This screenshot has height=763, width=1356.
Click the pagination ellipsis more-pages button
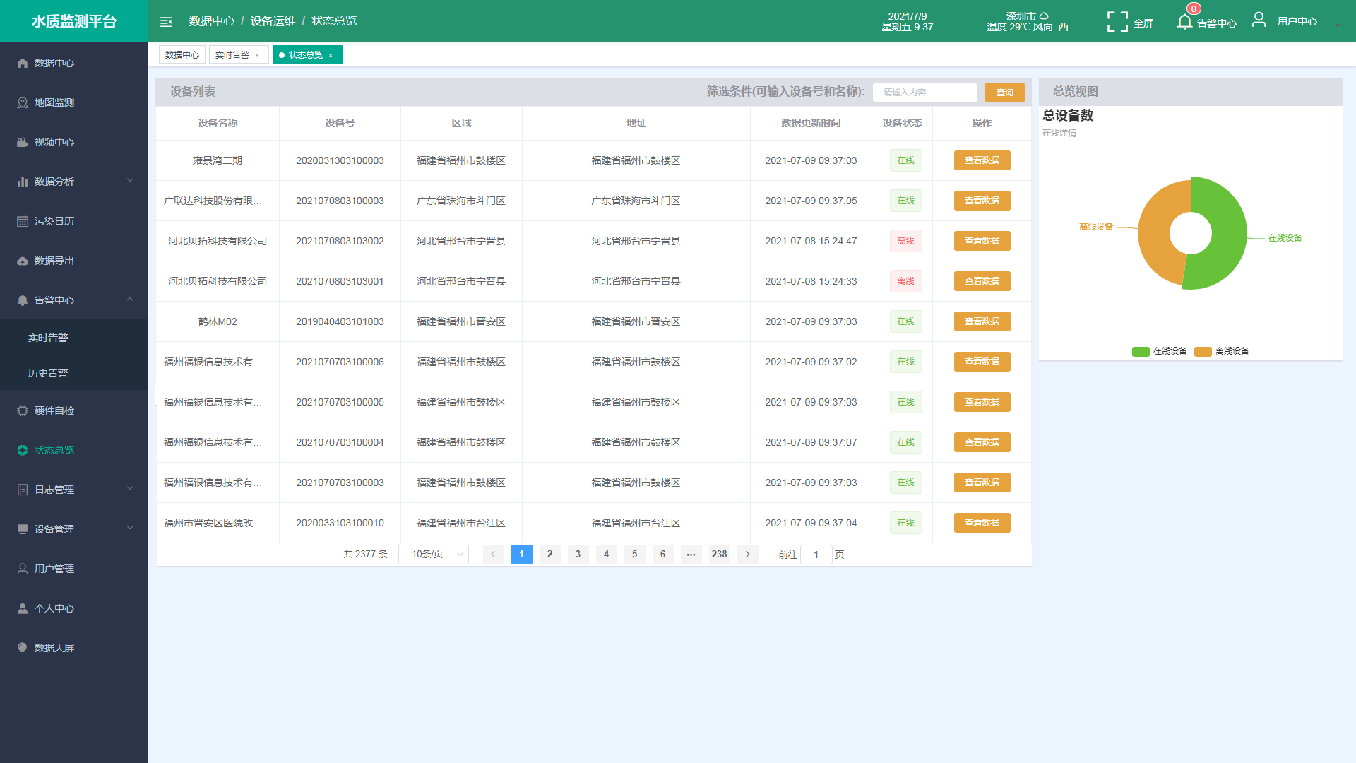691,555
